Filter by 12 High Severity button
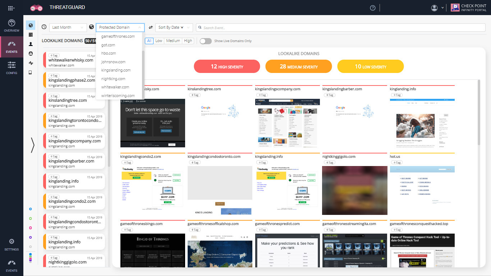Viewport: 491px width, 276px height. click(227, 66)
